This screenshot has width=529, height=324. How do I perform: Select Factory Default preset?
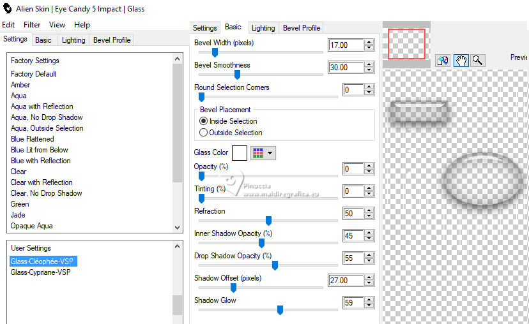click(34, 74)
